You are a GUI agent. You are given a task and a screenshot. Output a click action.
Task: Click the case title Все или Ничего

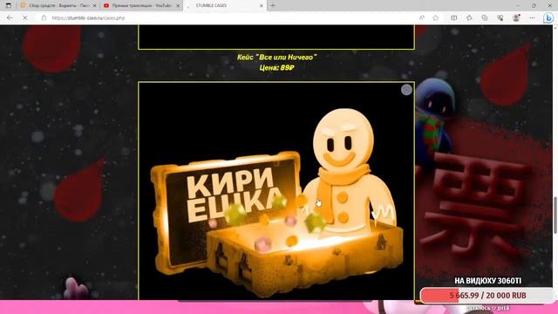[x=277, y=57]
